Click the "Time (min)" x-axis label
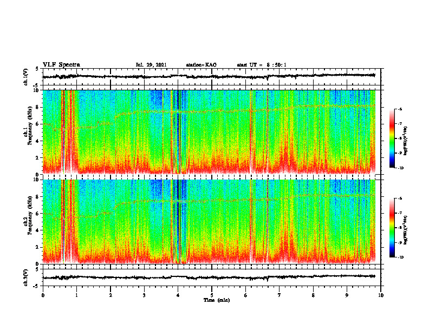 (217, 300)
